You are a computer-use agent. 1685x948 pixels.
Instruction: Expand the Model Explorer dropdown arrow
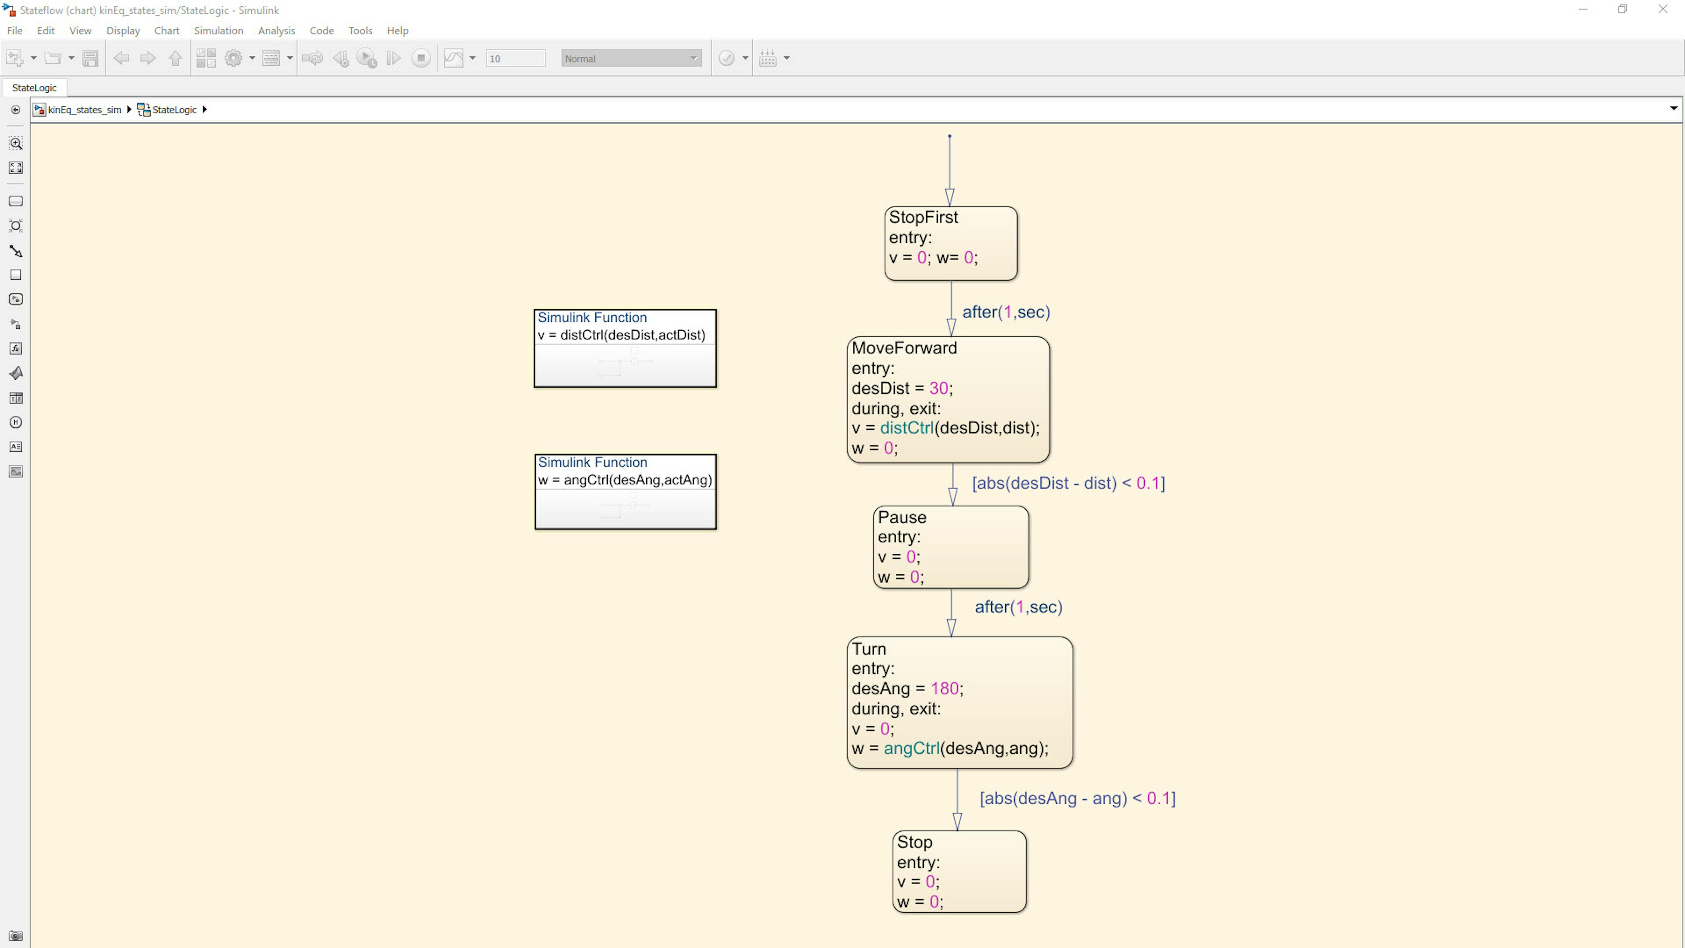(x=290, y=58)
